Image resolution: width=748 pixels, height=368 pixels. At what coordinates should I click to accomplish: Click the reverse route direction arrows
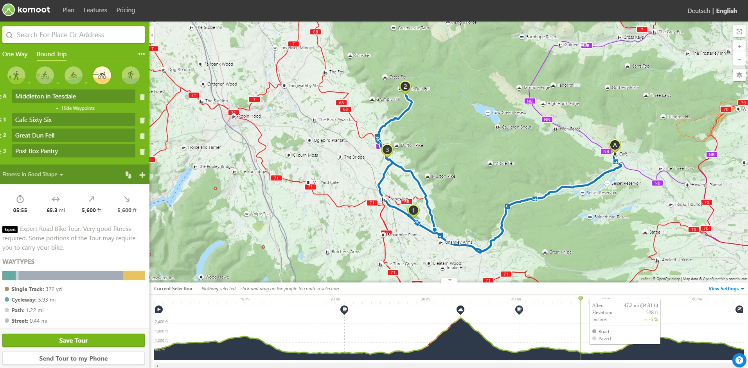[128, 175]
